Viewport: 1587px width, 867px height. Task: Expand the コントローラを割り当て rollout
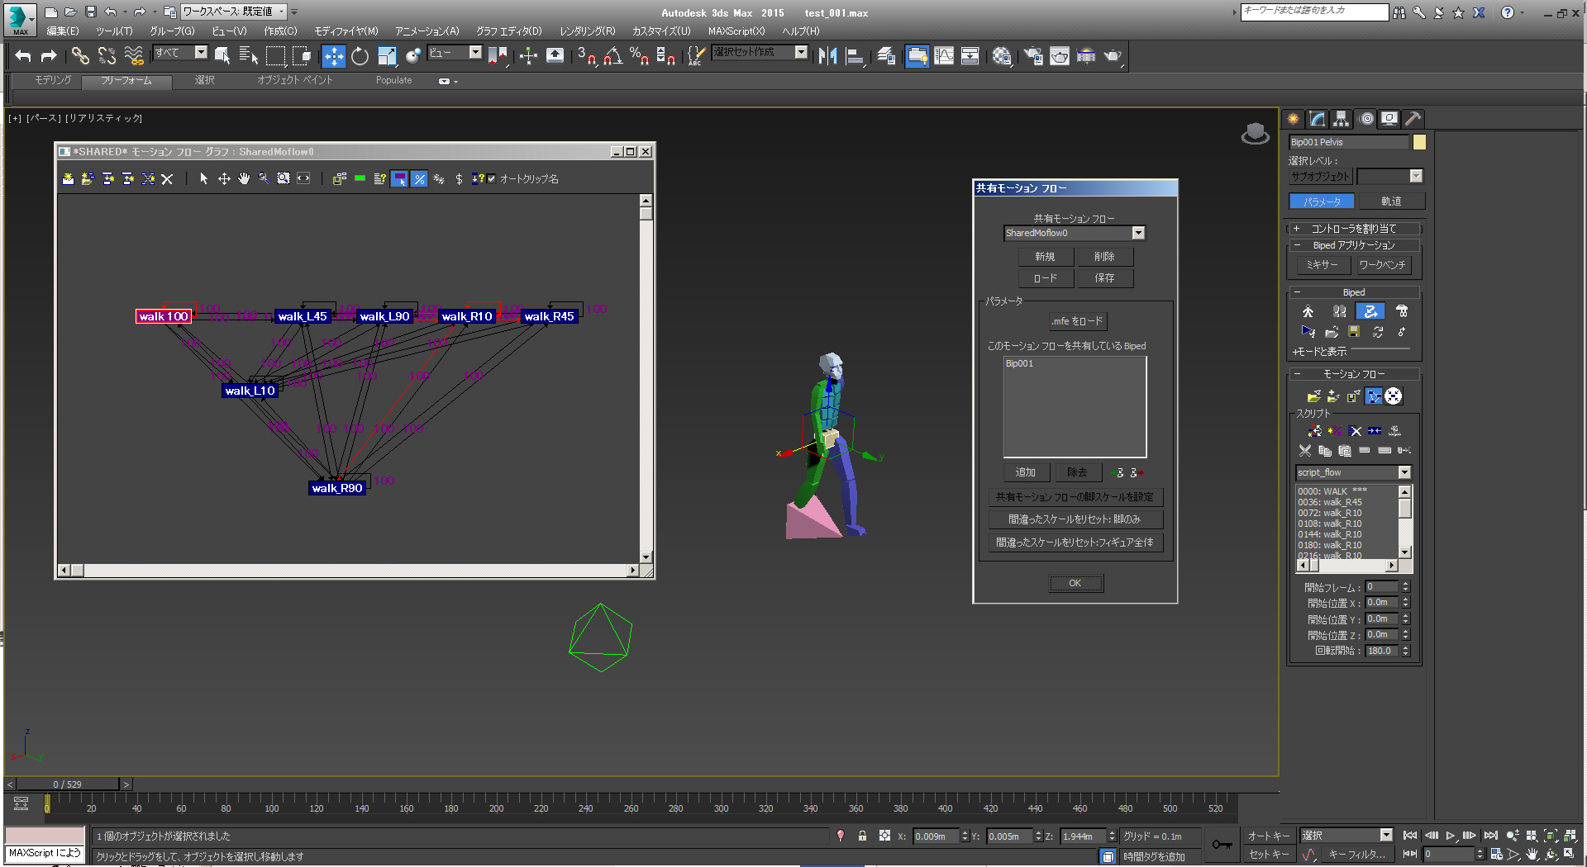coord(1353,229)
